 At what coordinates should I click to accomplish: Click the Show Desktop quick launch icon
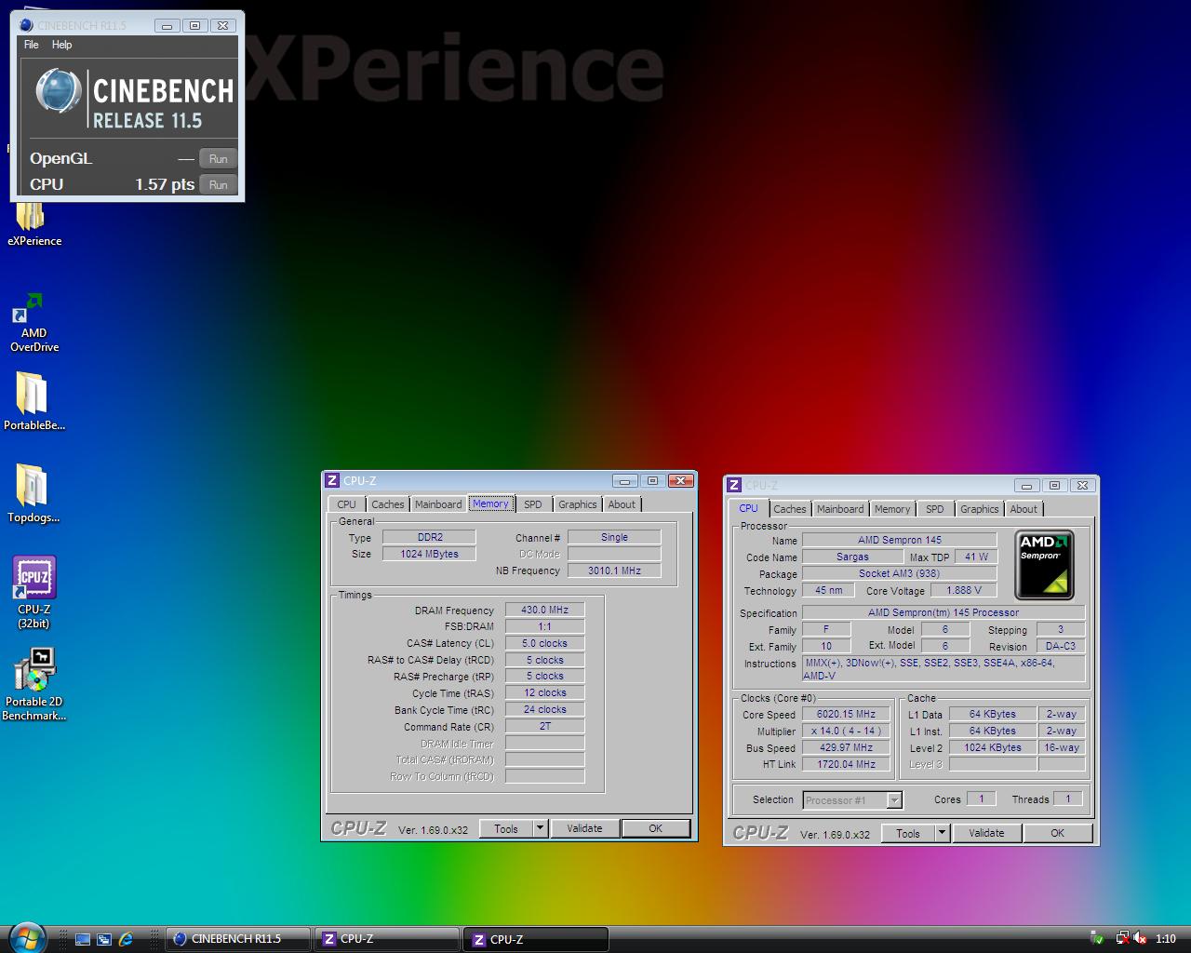pyautogui.click(x=82, y=939)
